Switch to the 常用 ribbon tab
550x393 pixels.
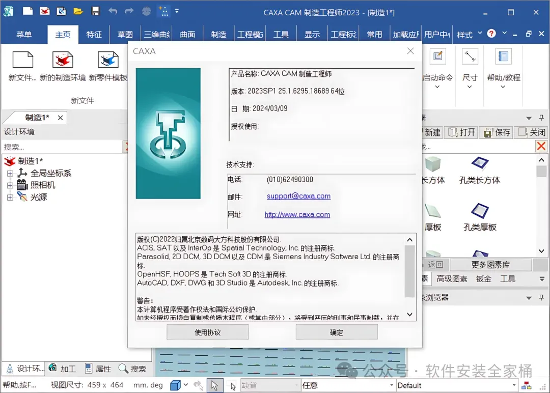[x=375, y=34]
